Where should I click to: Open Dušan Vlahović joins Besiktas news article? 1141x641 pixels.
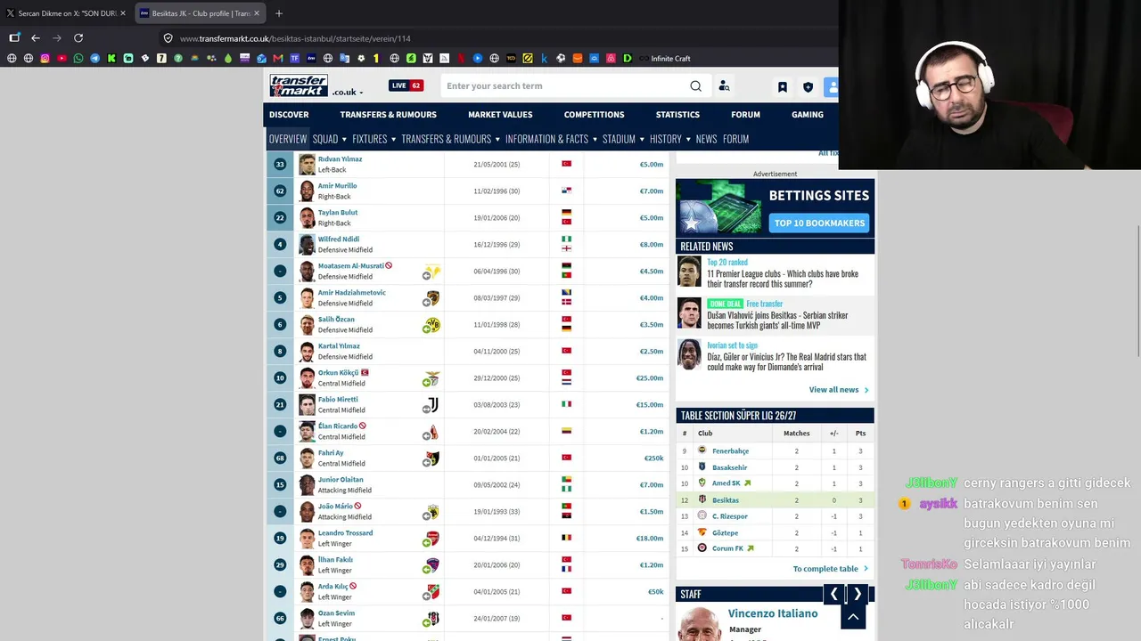tap(777, 320)
